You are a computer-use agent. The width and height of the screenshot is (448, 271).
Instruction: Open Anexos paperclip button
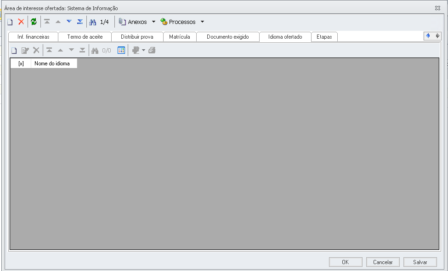coord(133,22)
